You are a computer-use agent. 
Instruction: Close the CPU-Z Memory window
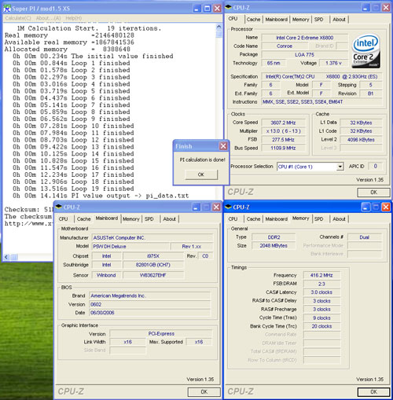point(386,207)
